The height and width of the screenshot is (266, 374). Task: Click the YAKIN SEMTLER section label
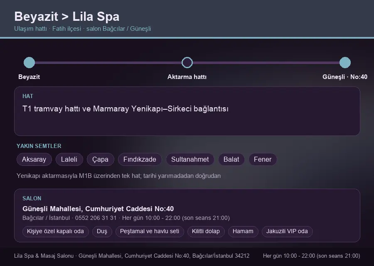[39, 146]
